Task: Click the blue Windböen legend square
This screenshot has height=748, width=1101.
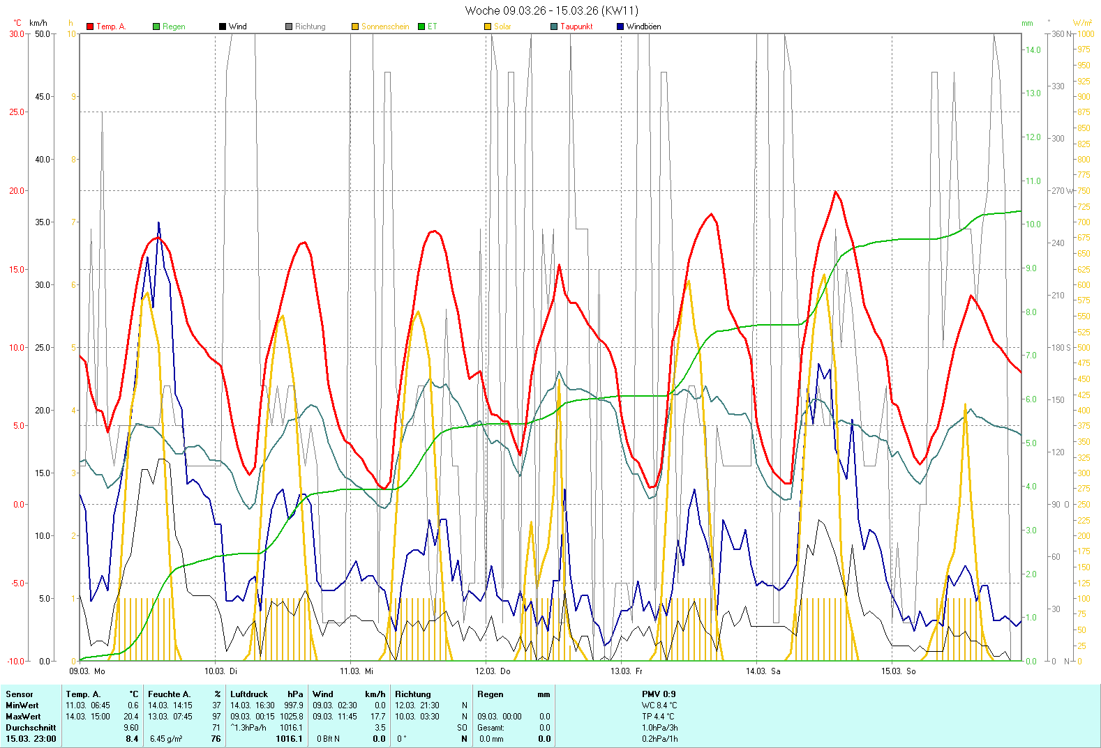Action: click(x=620, y=26)
